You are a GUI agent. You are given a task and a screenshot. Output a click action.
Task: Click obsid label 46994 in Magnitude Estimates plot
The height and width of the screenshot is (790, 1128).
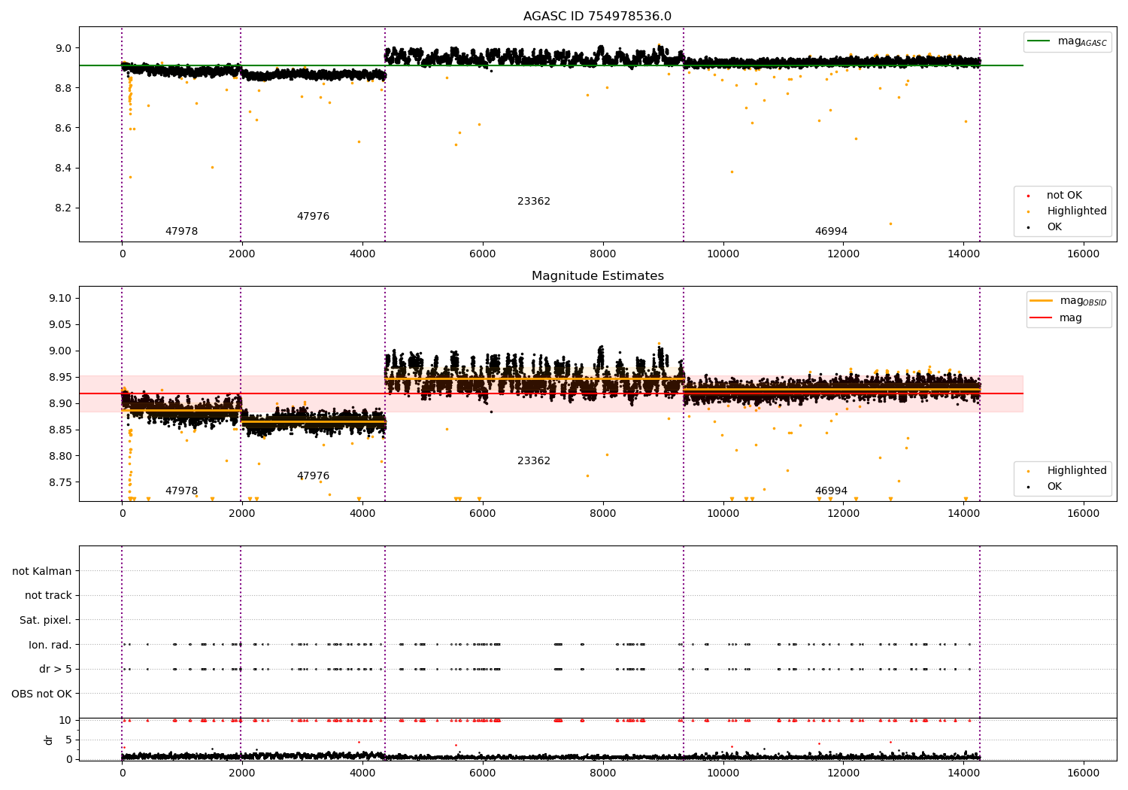point(831,491)
